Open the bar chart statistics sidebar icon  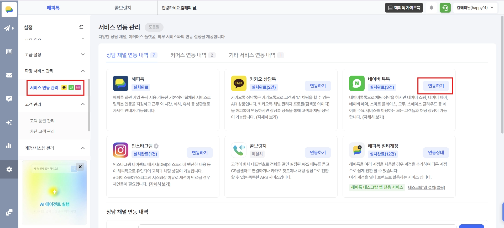coord(9,146)
